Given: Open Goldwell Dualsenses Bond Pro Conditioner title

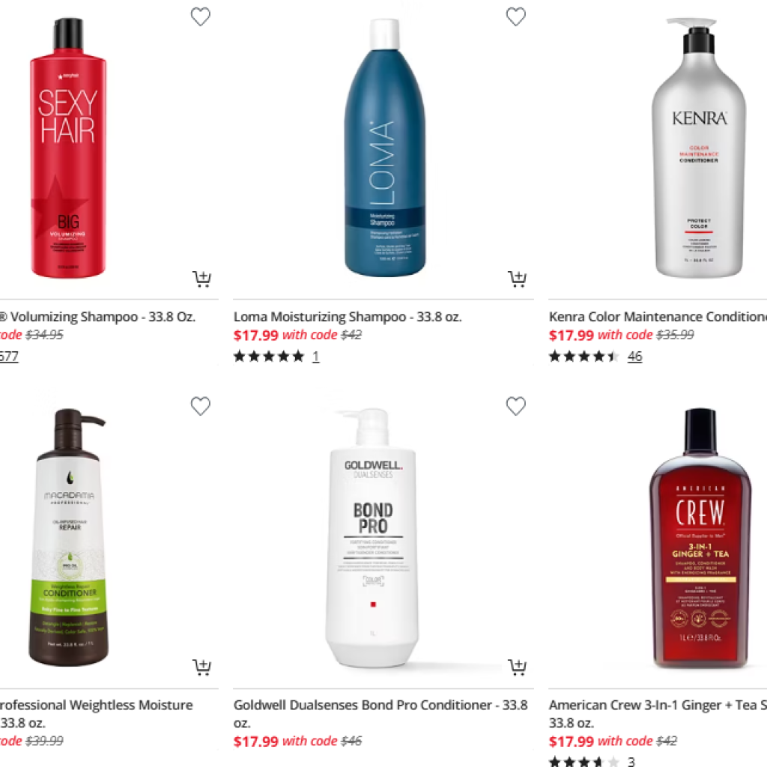Looking at the screenshot, I should pyautogui.click(x=381, y=714).
